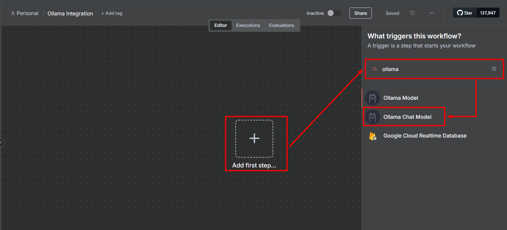This screenshot has height=230, width=507.
Task: Click the Personal user icon
Action: [x=13, y=13]
